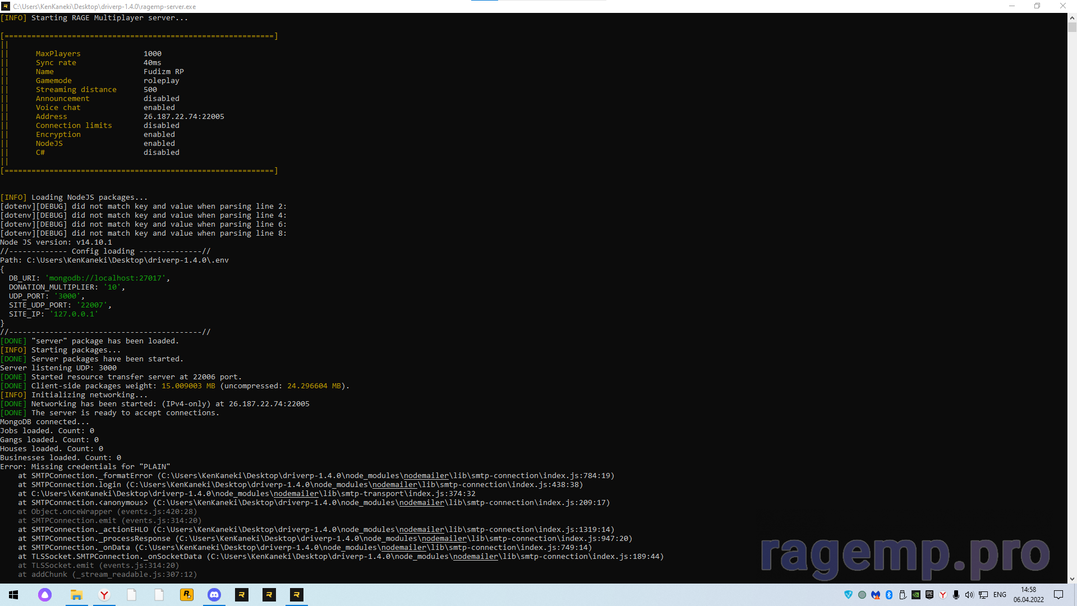The height and width of the screenshot is (606, 1077).
Task: Open Alice assistant in the taskbar
Action: [45, 595]
